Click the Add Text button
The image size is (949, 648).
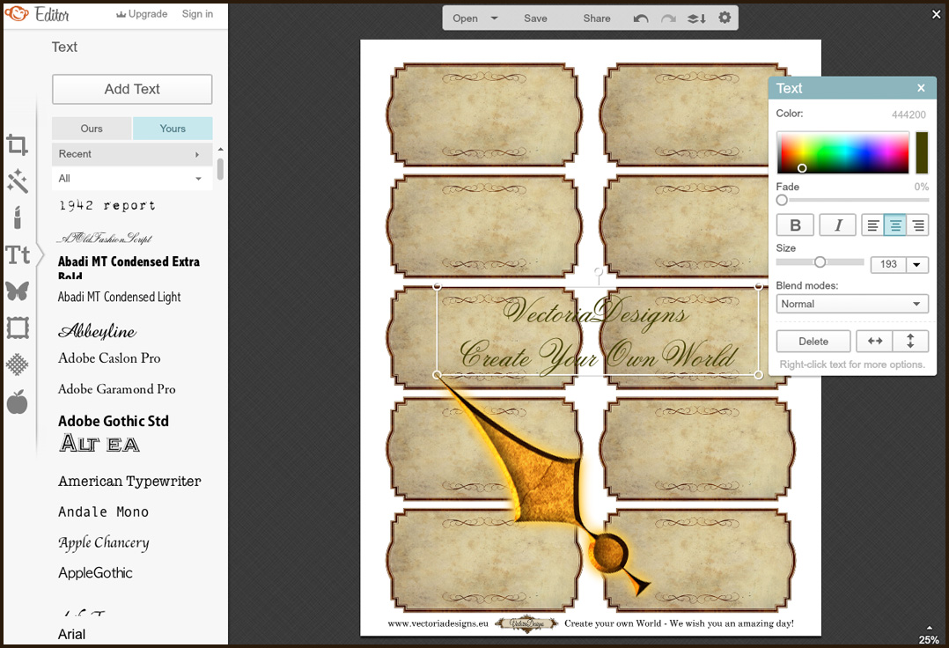[x=132, y=89]
